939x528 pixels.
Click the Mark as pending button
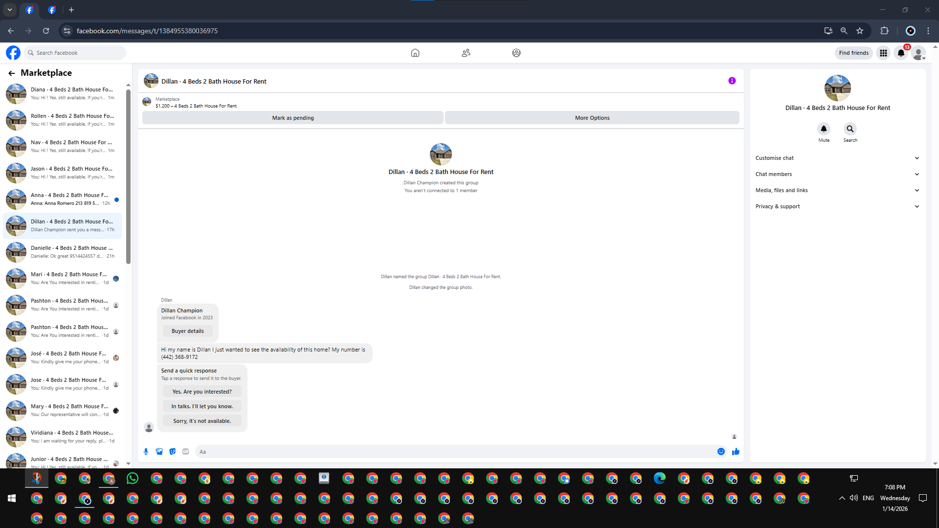pos(292,118)
